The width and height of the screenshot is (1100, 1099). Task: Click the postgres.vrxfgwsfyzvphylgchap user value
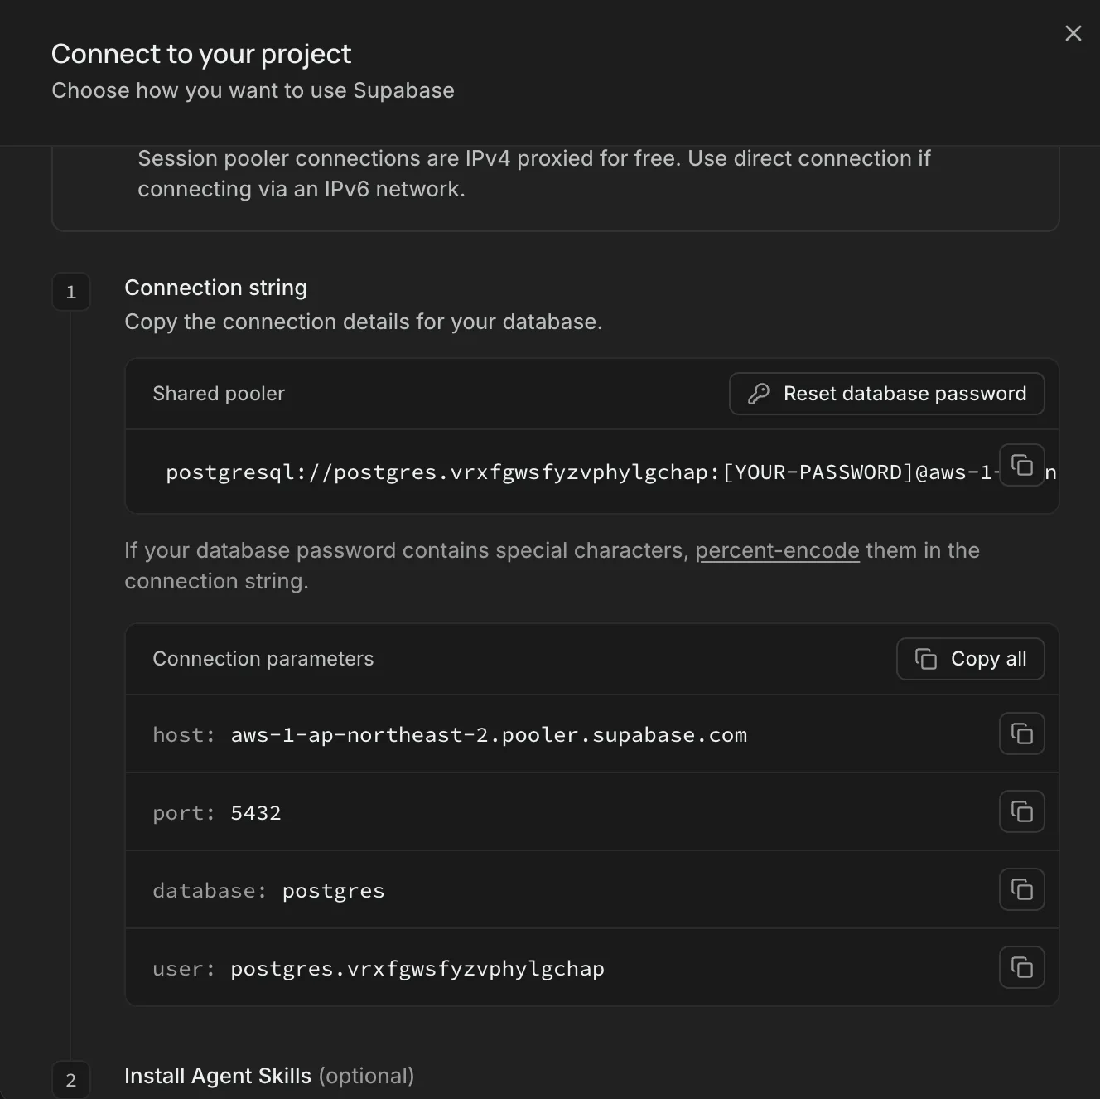(x=417, y=969)
